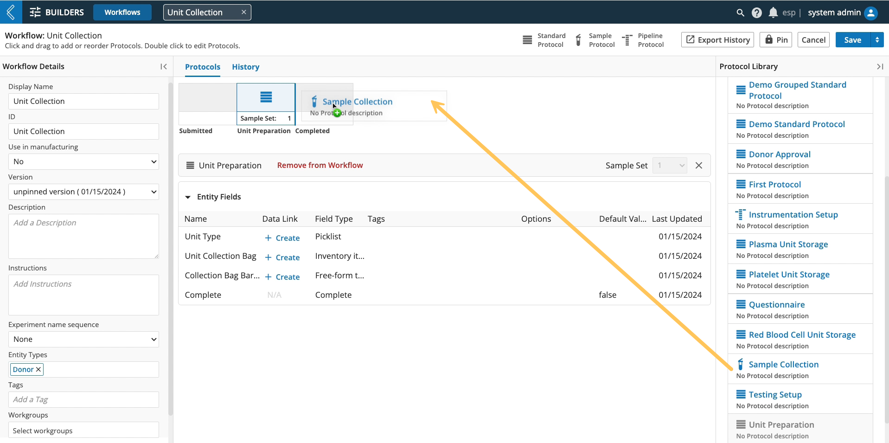The height and width of the screenshot is (443, 889).
Task: Click the Field Type column header
Action: [x=334, y=219]
